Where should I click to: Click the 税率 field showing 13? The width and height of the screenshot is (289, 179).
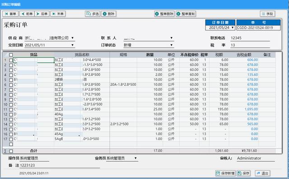250,45
